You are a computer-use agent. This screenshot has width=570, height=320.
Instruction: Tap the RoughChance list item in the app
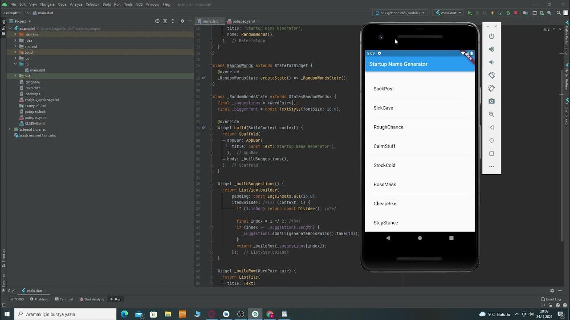pyautogui.click(x=419, y=127)
